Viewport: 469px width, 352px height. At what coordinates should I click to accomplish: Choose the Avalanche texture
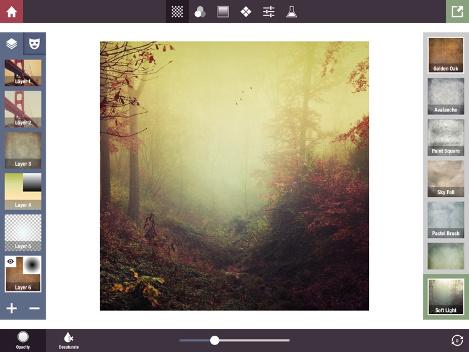coord(446,96)
